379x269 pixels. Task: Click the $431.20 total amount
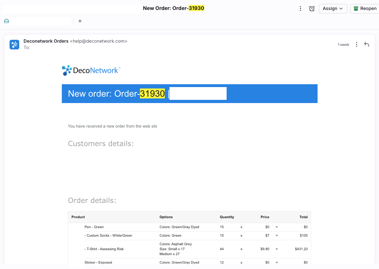(301, 249)
